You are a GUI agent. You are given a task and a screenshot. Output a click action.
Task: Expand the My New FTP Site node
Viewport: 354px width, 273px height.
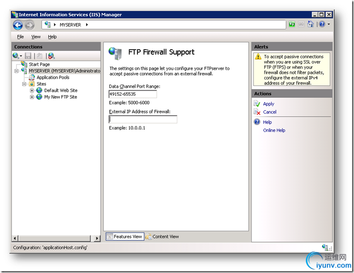[x=32, y=97]
